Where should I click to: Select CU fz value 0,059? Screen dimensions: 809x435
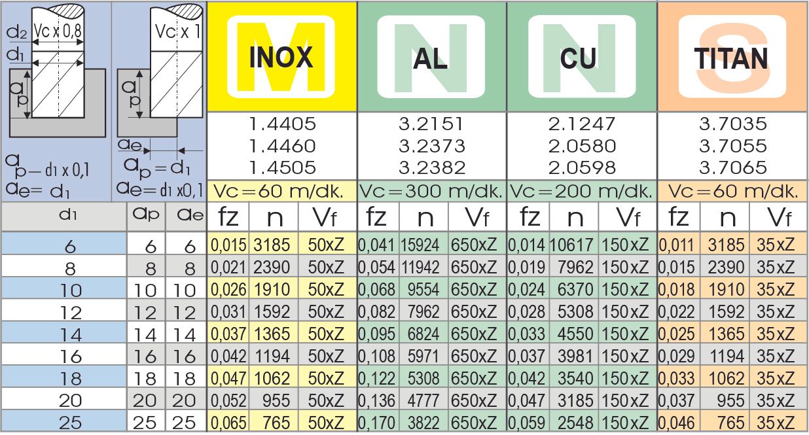tap(527, 423)
